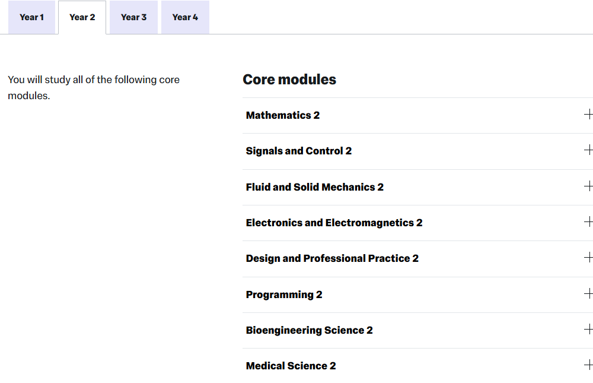Click plus icon for Fluid and Solid Mechanics 2
593x383 pixels.
click(588, 186)
